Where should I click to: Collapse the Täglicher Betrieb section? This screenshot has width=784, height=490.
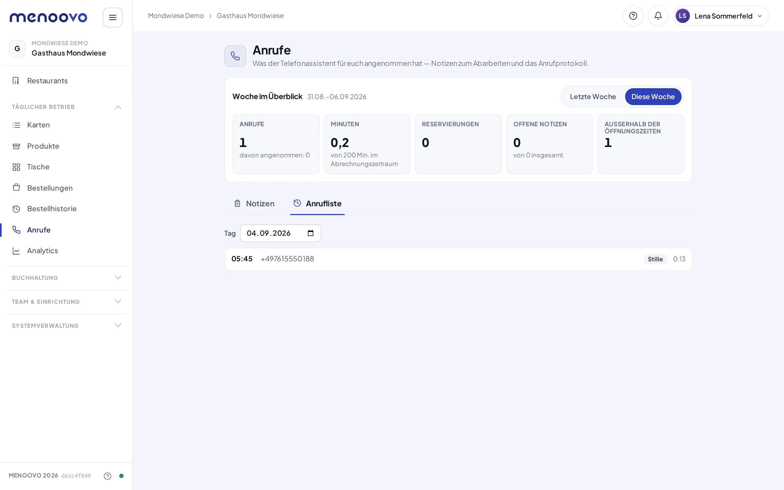[66, 107]
